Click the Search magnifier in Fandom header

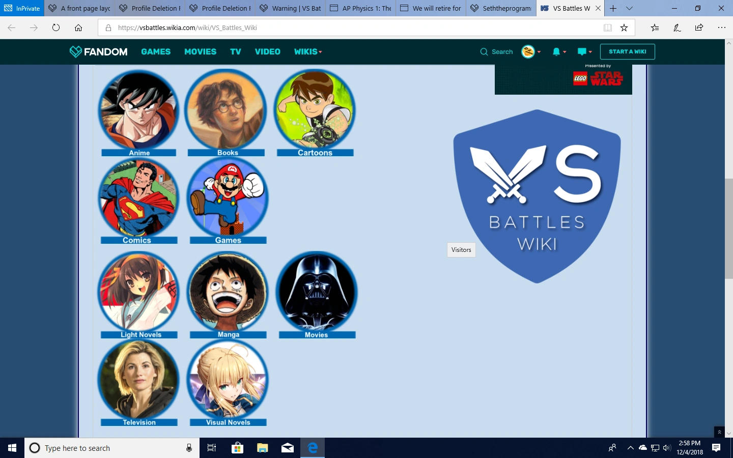coord(484,51)
